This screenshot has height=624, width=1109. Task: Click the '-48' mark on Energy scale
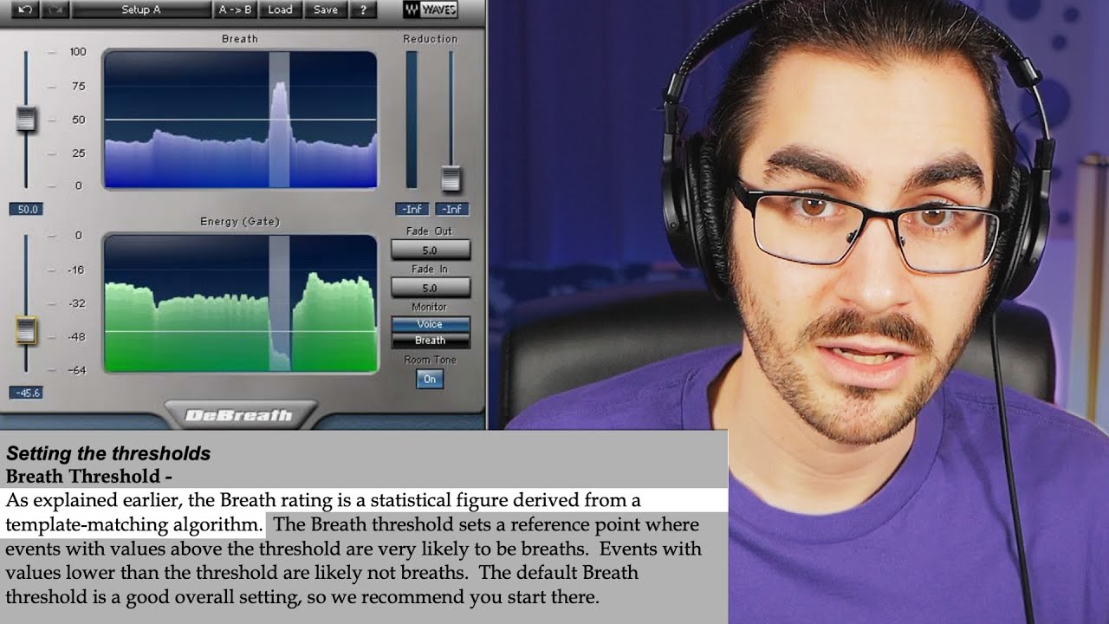pos(78,336)
